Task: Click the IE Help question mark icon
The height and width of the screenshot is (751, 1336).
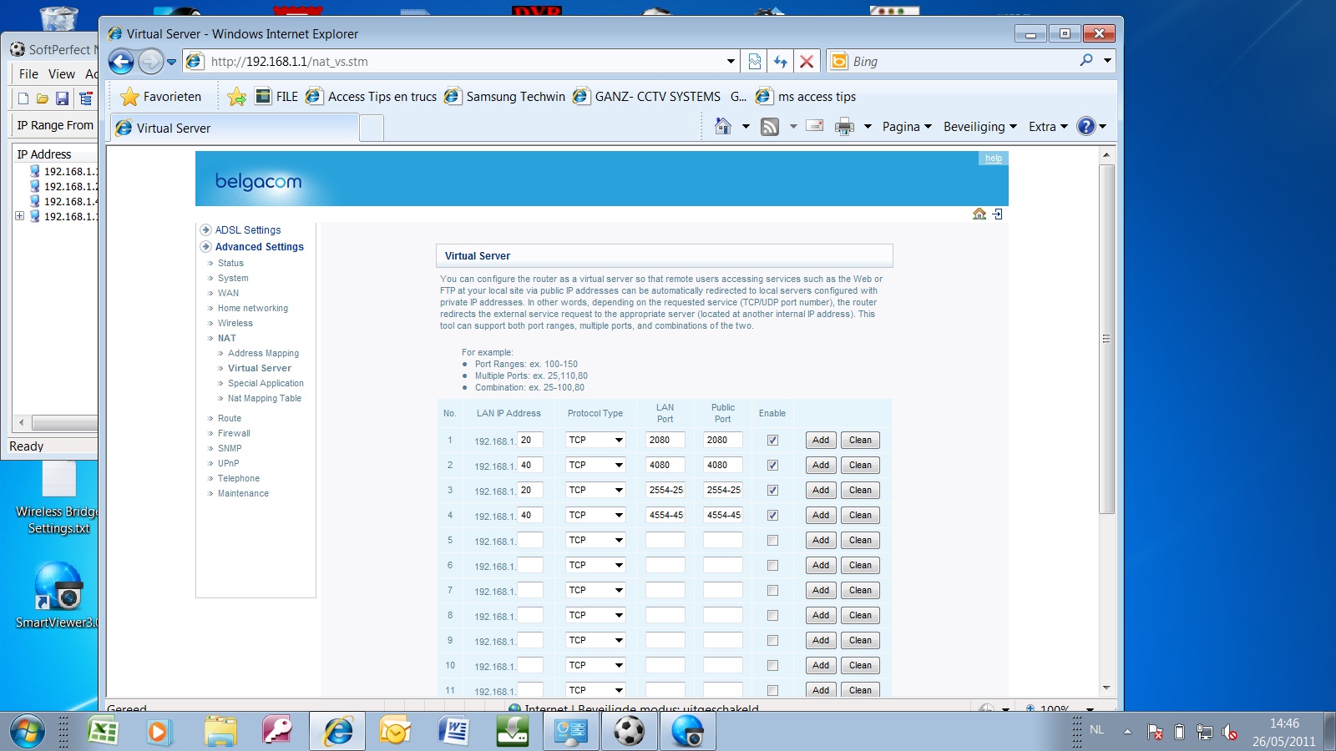Action: 1085,126
